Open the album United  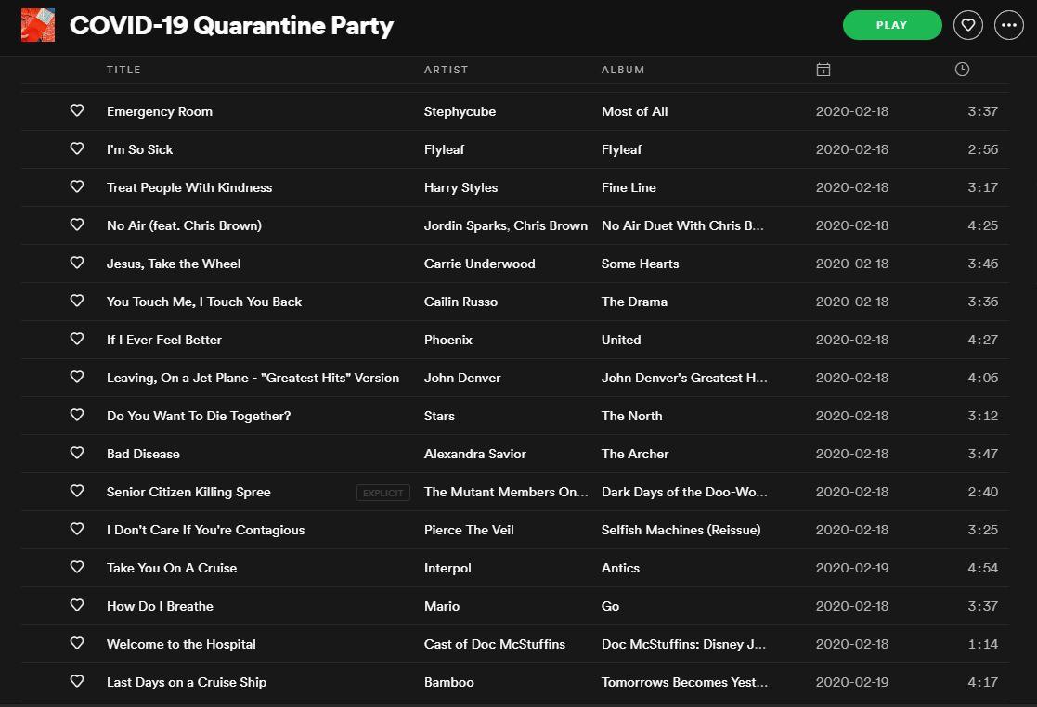click(x=621, y=340)
